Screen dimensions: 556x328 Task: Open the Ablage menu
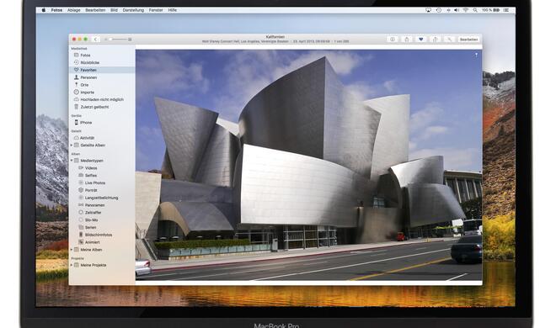tap(74, 10)
